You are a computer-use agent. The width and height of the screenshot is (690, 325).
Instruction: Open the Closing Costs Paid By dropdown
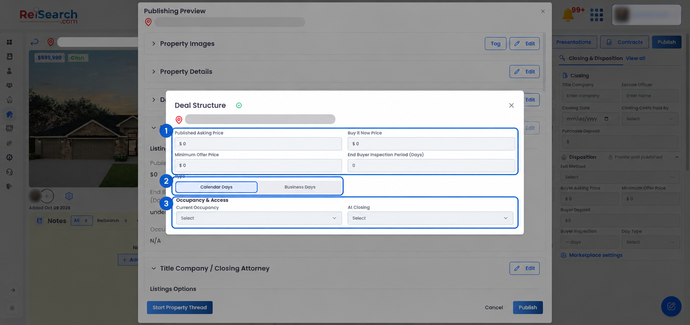(650, 119)
